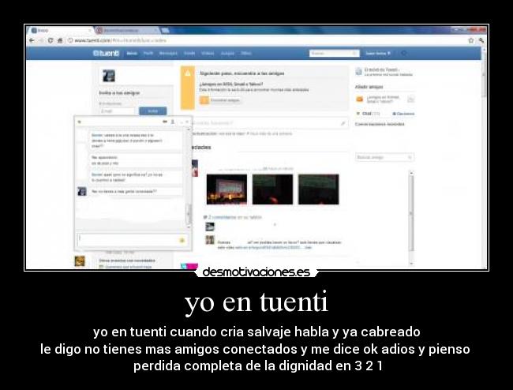Bookmark the page with the star icon
Viewport: 513px width, 390px height.
[x=471, y=40]
